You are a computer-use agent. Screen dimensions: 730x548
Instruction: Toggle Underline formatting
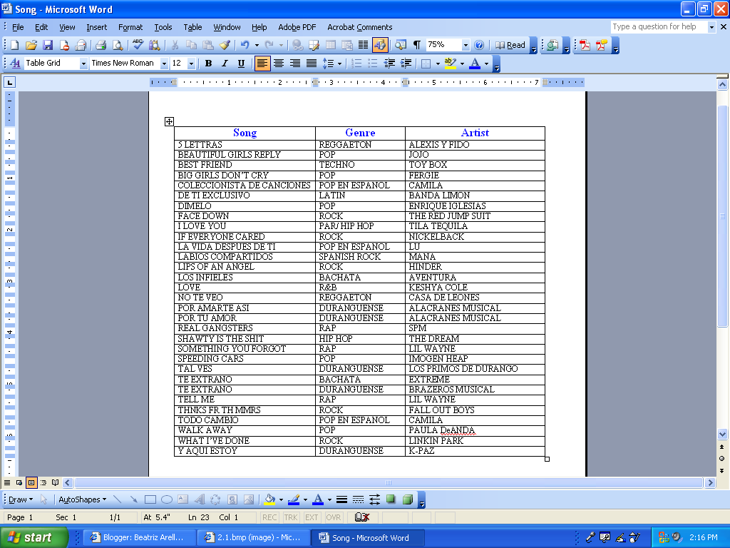point(241,64)
